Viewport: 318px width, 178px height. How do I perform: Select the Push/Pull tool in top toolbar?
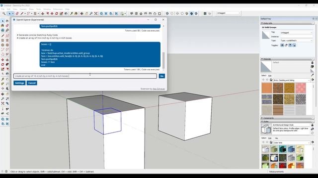point(43,13)
